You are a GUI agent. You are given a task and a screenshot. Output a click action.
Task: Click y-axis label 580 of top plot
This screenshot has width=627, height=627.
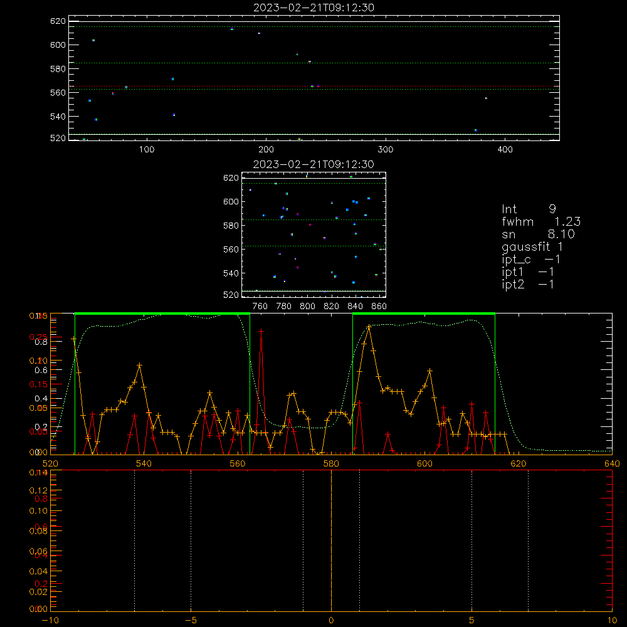coord(58,69)
